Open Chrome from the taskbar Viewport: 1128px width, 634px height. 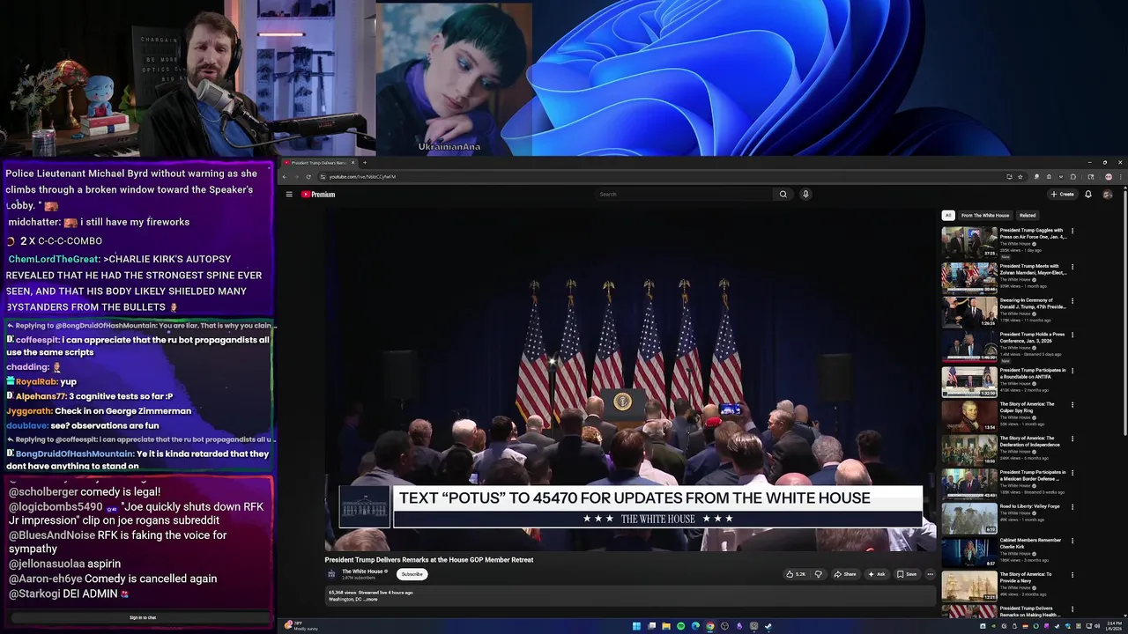[x=710, y=626]
